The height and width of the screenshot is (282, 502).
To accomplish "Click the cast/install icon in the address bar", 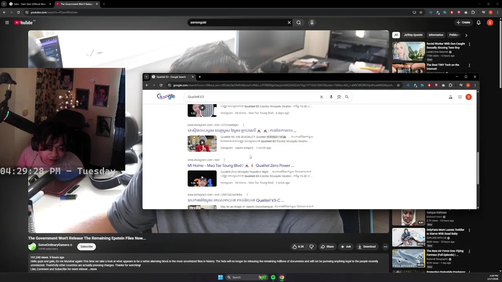I will (414, 12).
